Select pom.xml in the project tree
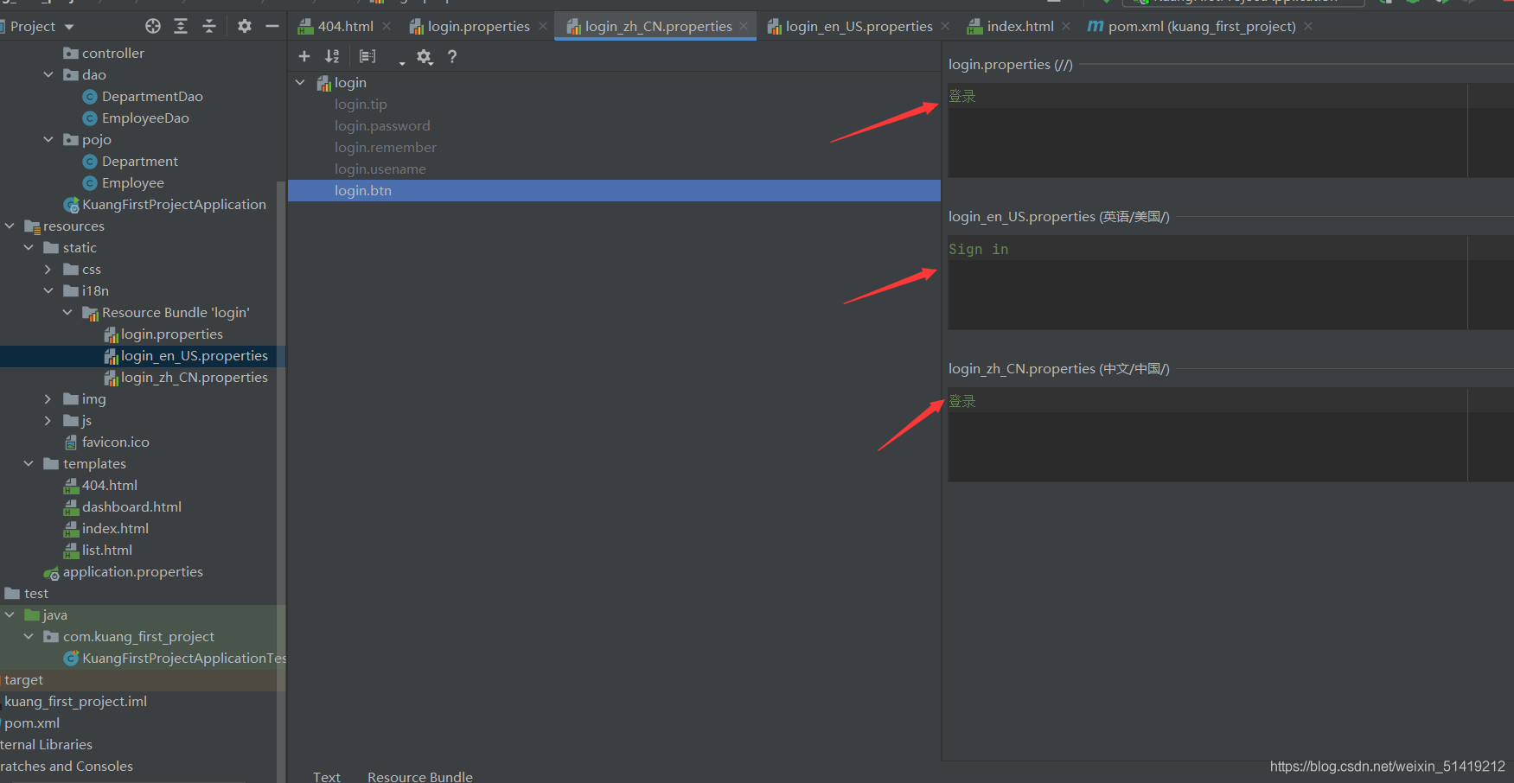 click(x=32, y=723)
